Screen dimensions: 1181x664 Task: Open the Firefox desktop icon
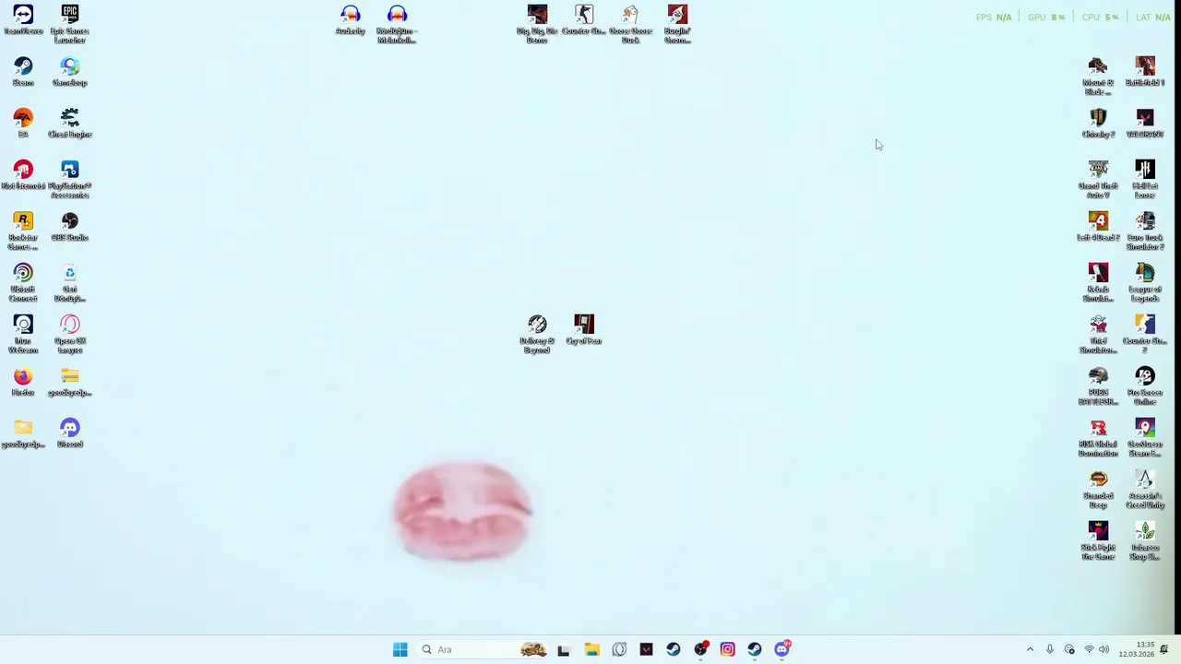[x=23, y=381]
